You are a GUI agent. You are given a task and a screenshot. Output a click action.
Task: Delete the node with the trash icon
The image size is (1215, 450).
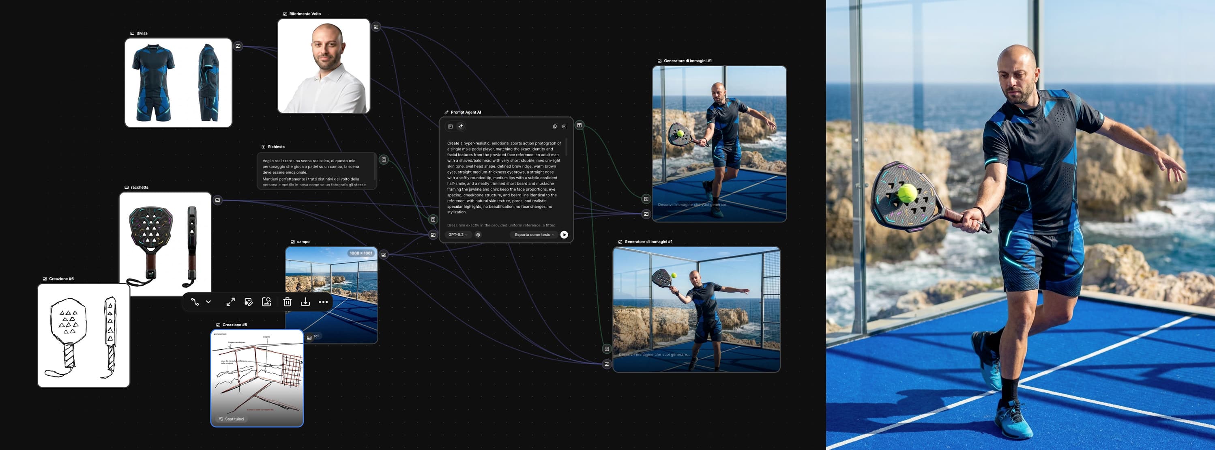[287, 302]
